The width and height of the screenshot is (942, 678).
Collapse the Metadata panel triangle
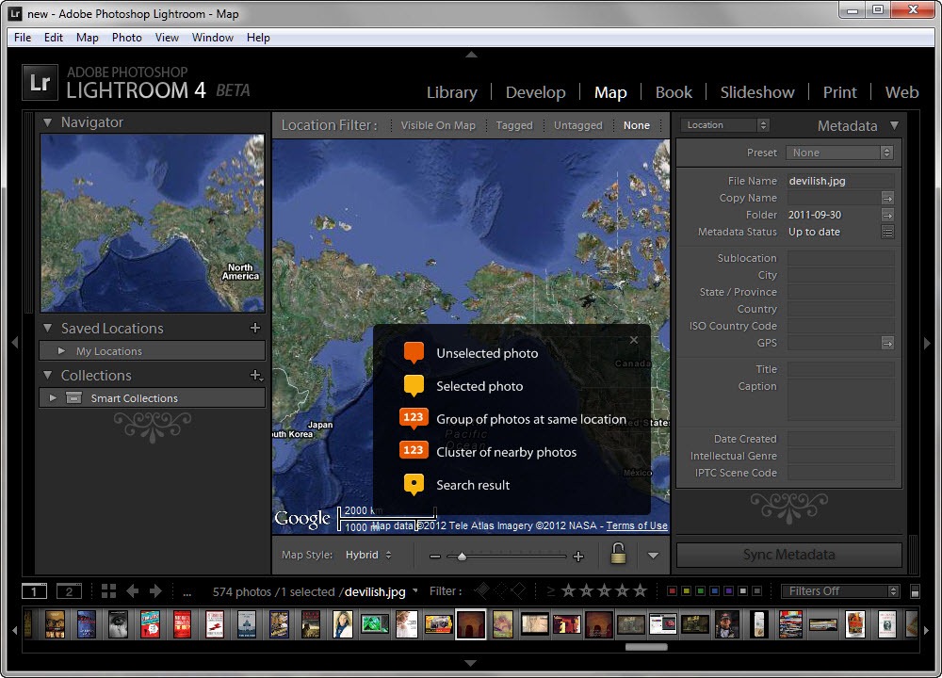point(895,125)
